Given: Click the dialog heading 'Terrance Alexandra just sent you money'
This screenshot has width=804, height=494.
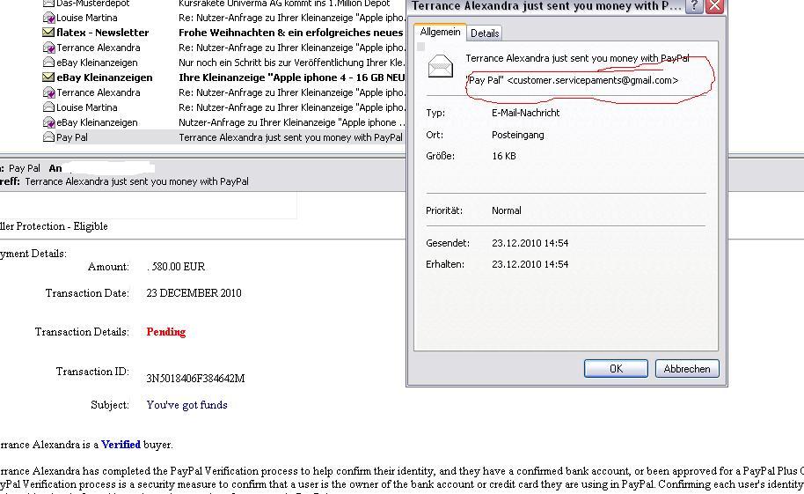Looking at the screenshot, I should pyautogui.click(x=577, y=58).
